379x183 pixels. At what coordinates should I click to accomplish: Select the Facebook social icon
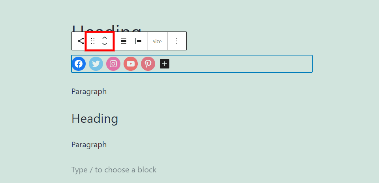coord(79,64)
